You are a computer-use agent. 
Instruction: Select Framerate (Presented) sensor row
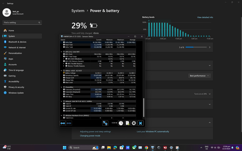click(x=98, y=89)
